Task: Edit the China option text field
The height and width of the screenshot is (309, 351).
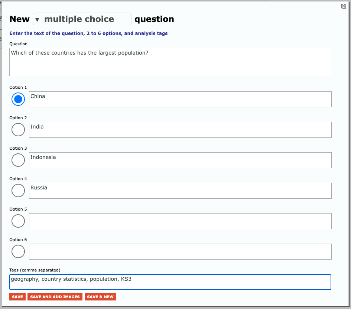Action: pyautogui.click(x=180, y=99)
